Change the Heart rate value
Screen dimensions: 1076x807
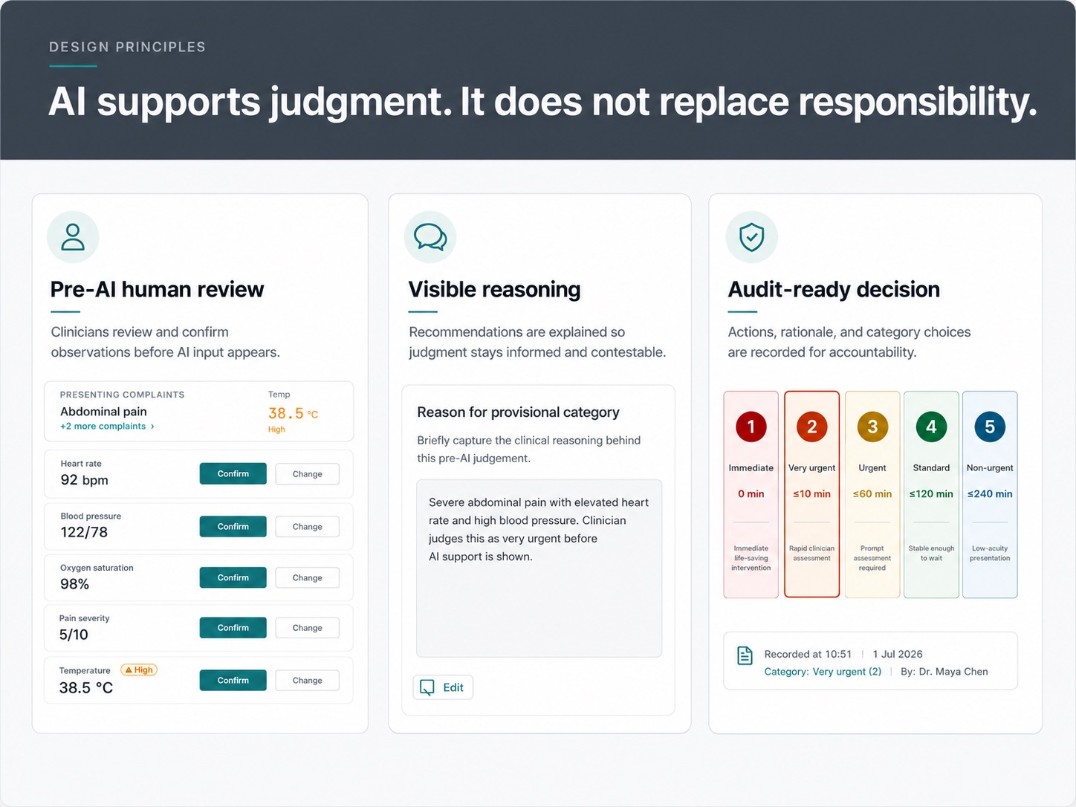tap(307, 474)
